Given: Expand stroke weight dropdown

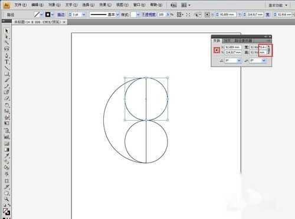Looking at the screenshot, I should click(x=84, y=15).
